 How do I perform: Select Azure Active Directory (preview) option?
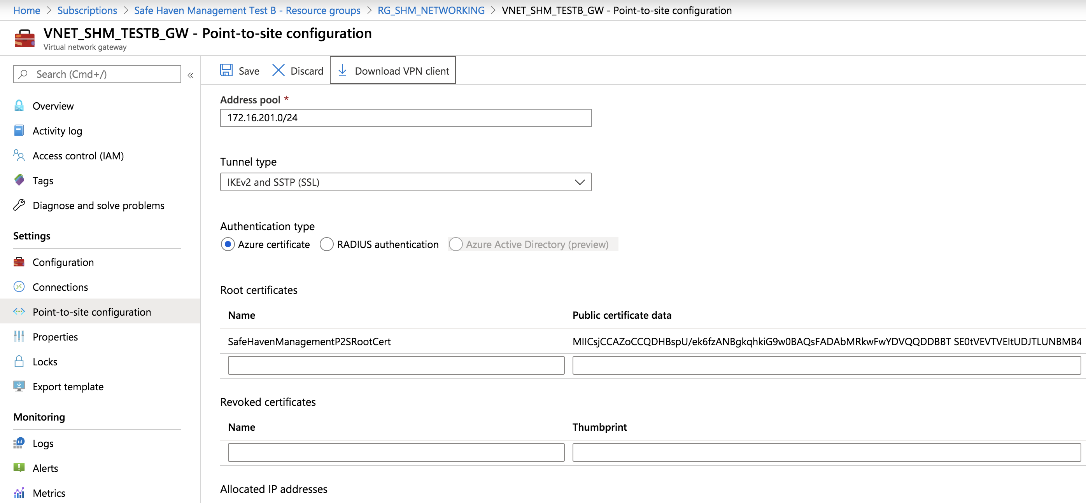456,245
